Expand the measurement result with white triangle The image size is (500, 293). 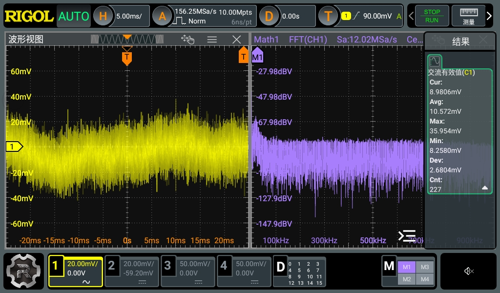(484, 188)
